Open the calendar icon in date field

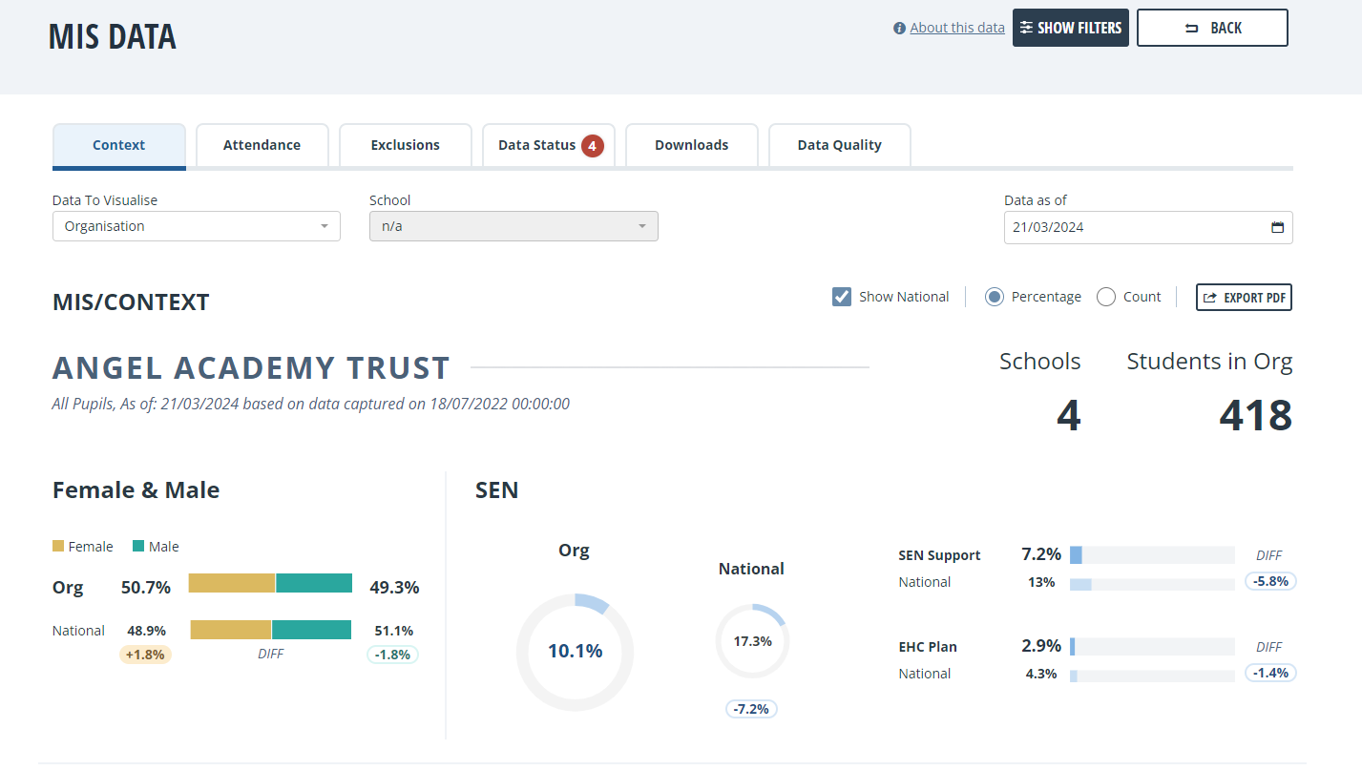[1277, 228]
